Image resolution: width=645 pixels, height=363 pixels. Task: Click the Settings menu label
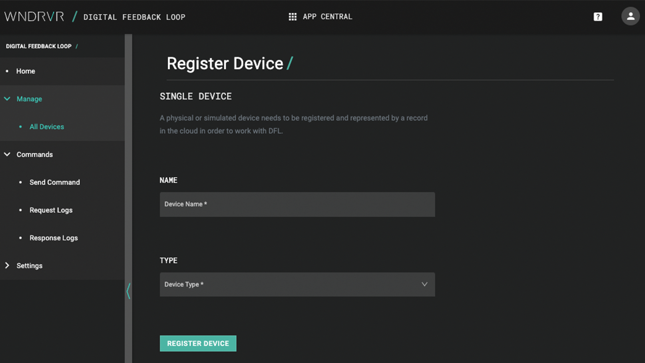(x=29, y=266)
